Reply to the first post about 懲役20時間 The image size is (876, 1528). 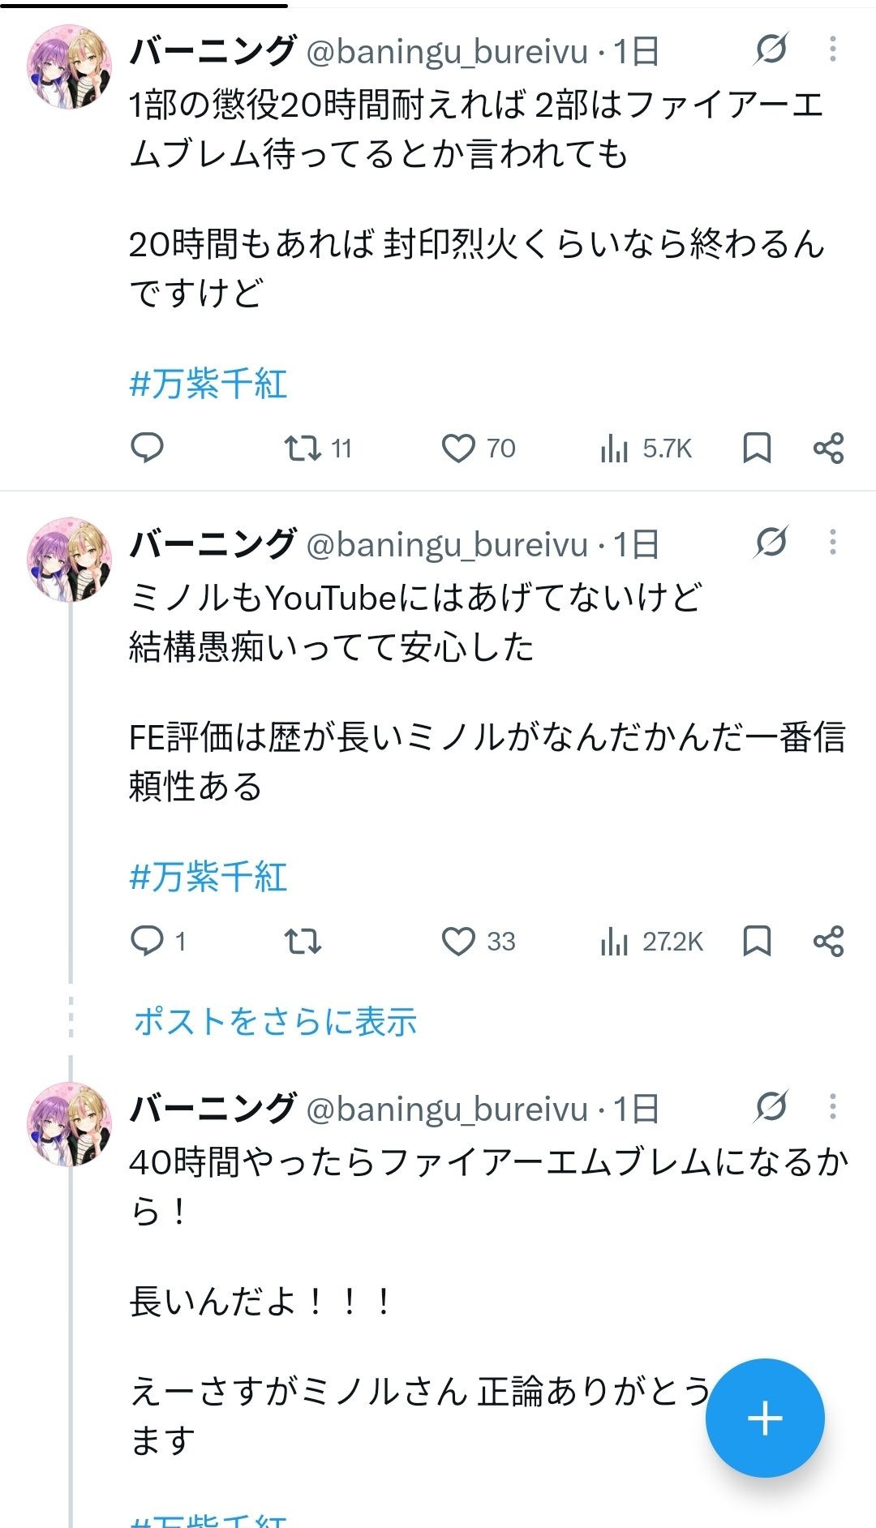pos(147,448)
